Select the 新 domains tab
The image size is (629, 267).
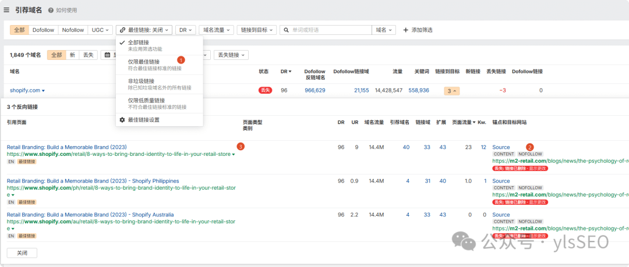72,55
